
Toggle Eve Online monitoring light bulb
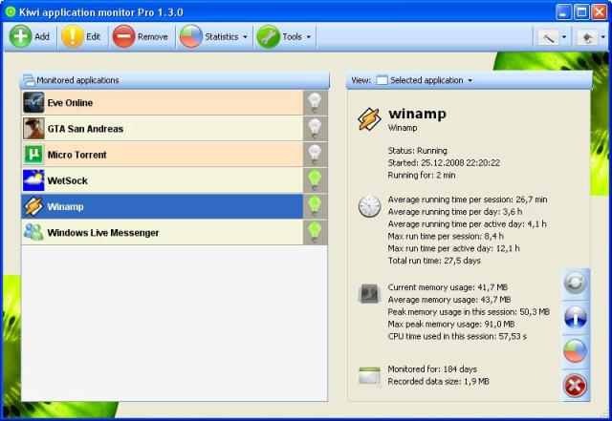point(315,103)
